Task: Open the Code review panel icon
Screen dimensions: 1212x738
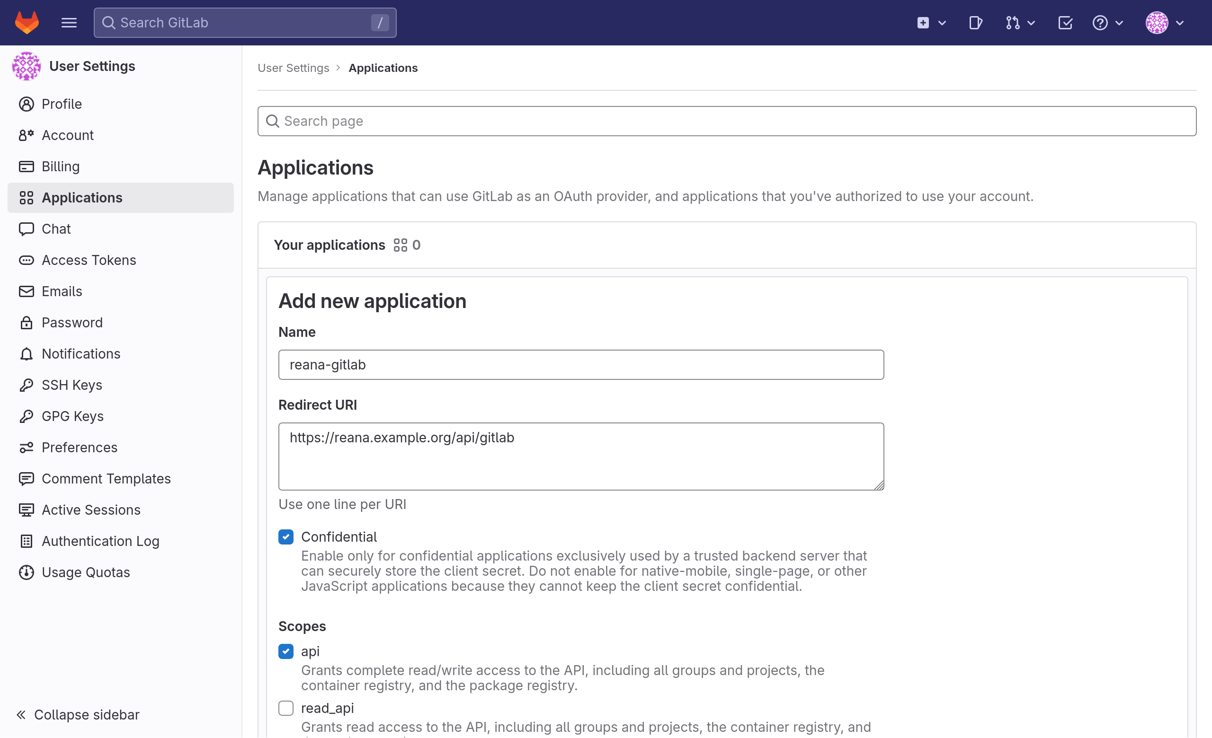Action: [975, 23]
